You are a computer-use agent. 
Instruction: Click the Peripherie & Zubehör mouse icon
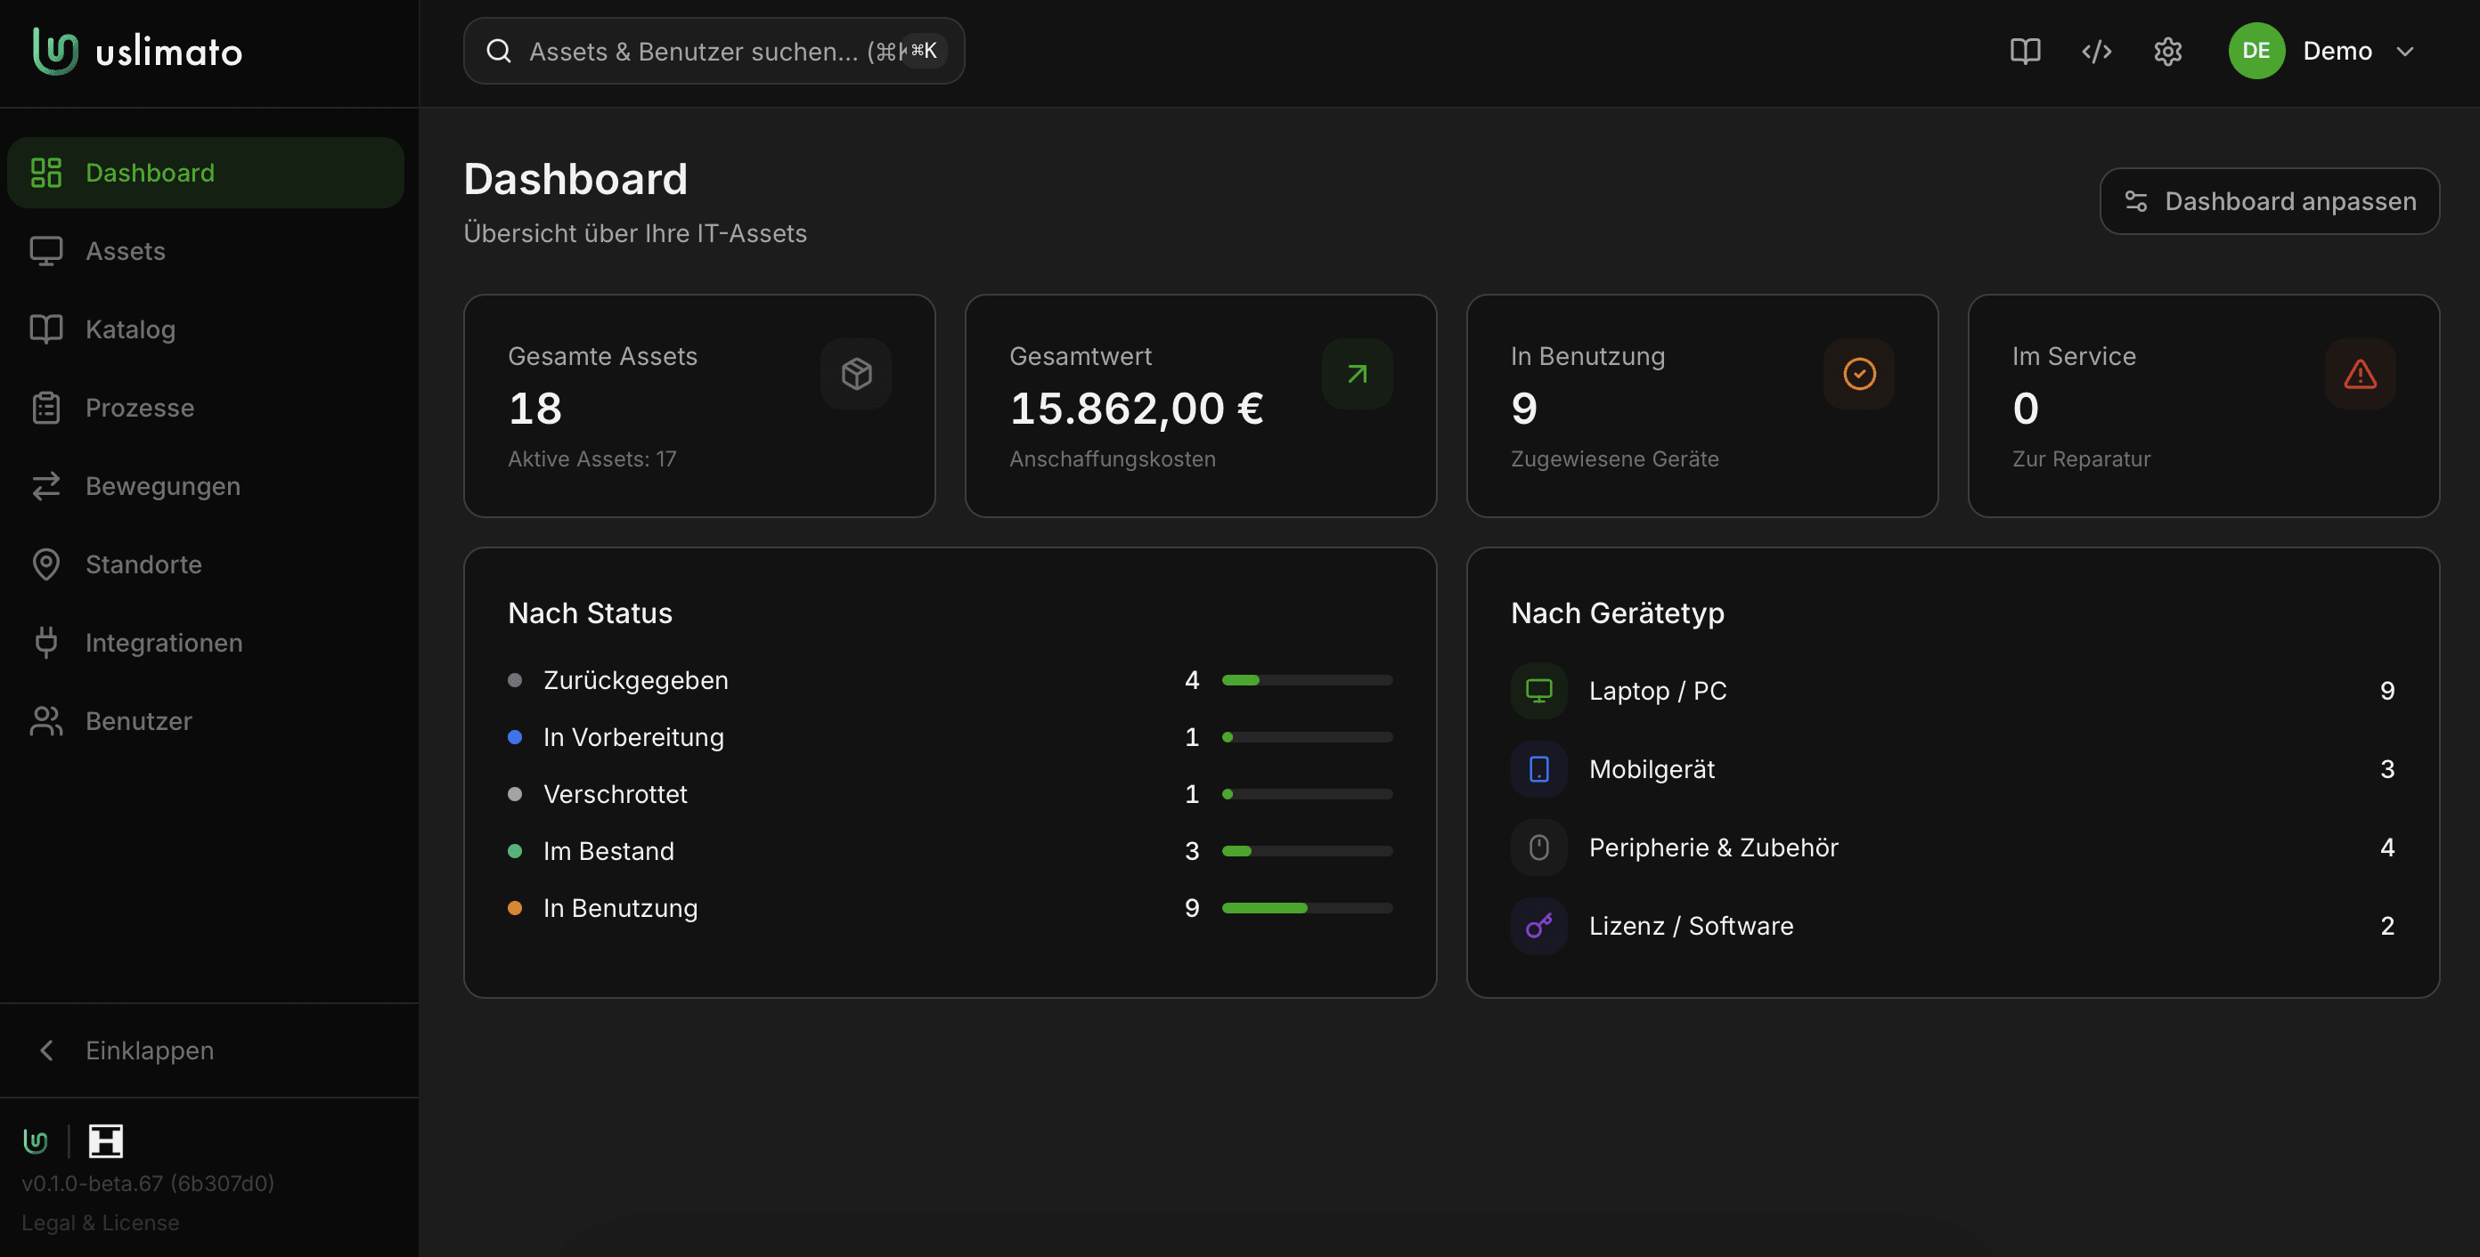1539,847
